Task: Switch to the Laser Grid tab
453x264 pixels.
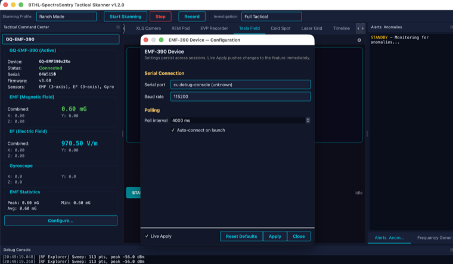Action: tap(311, 29)
